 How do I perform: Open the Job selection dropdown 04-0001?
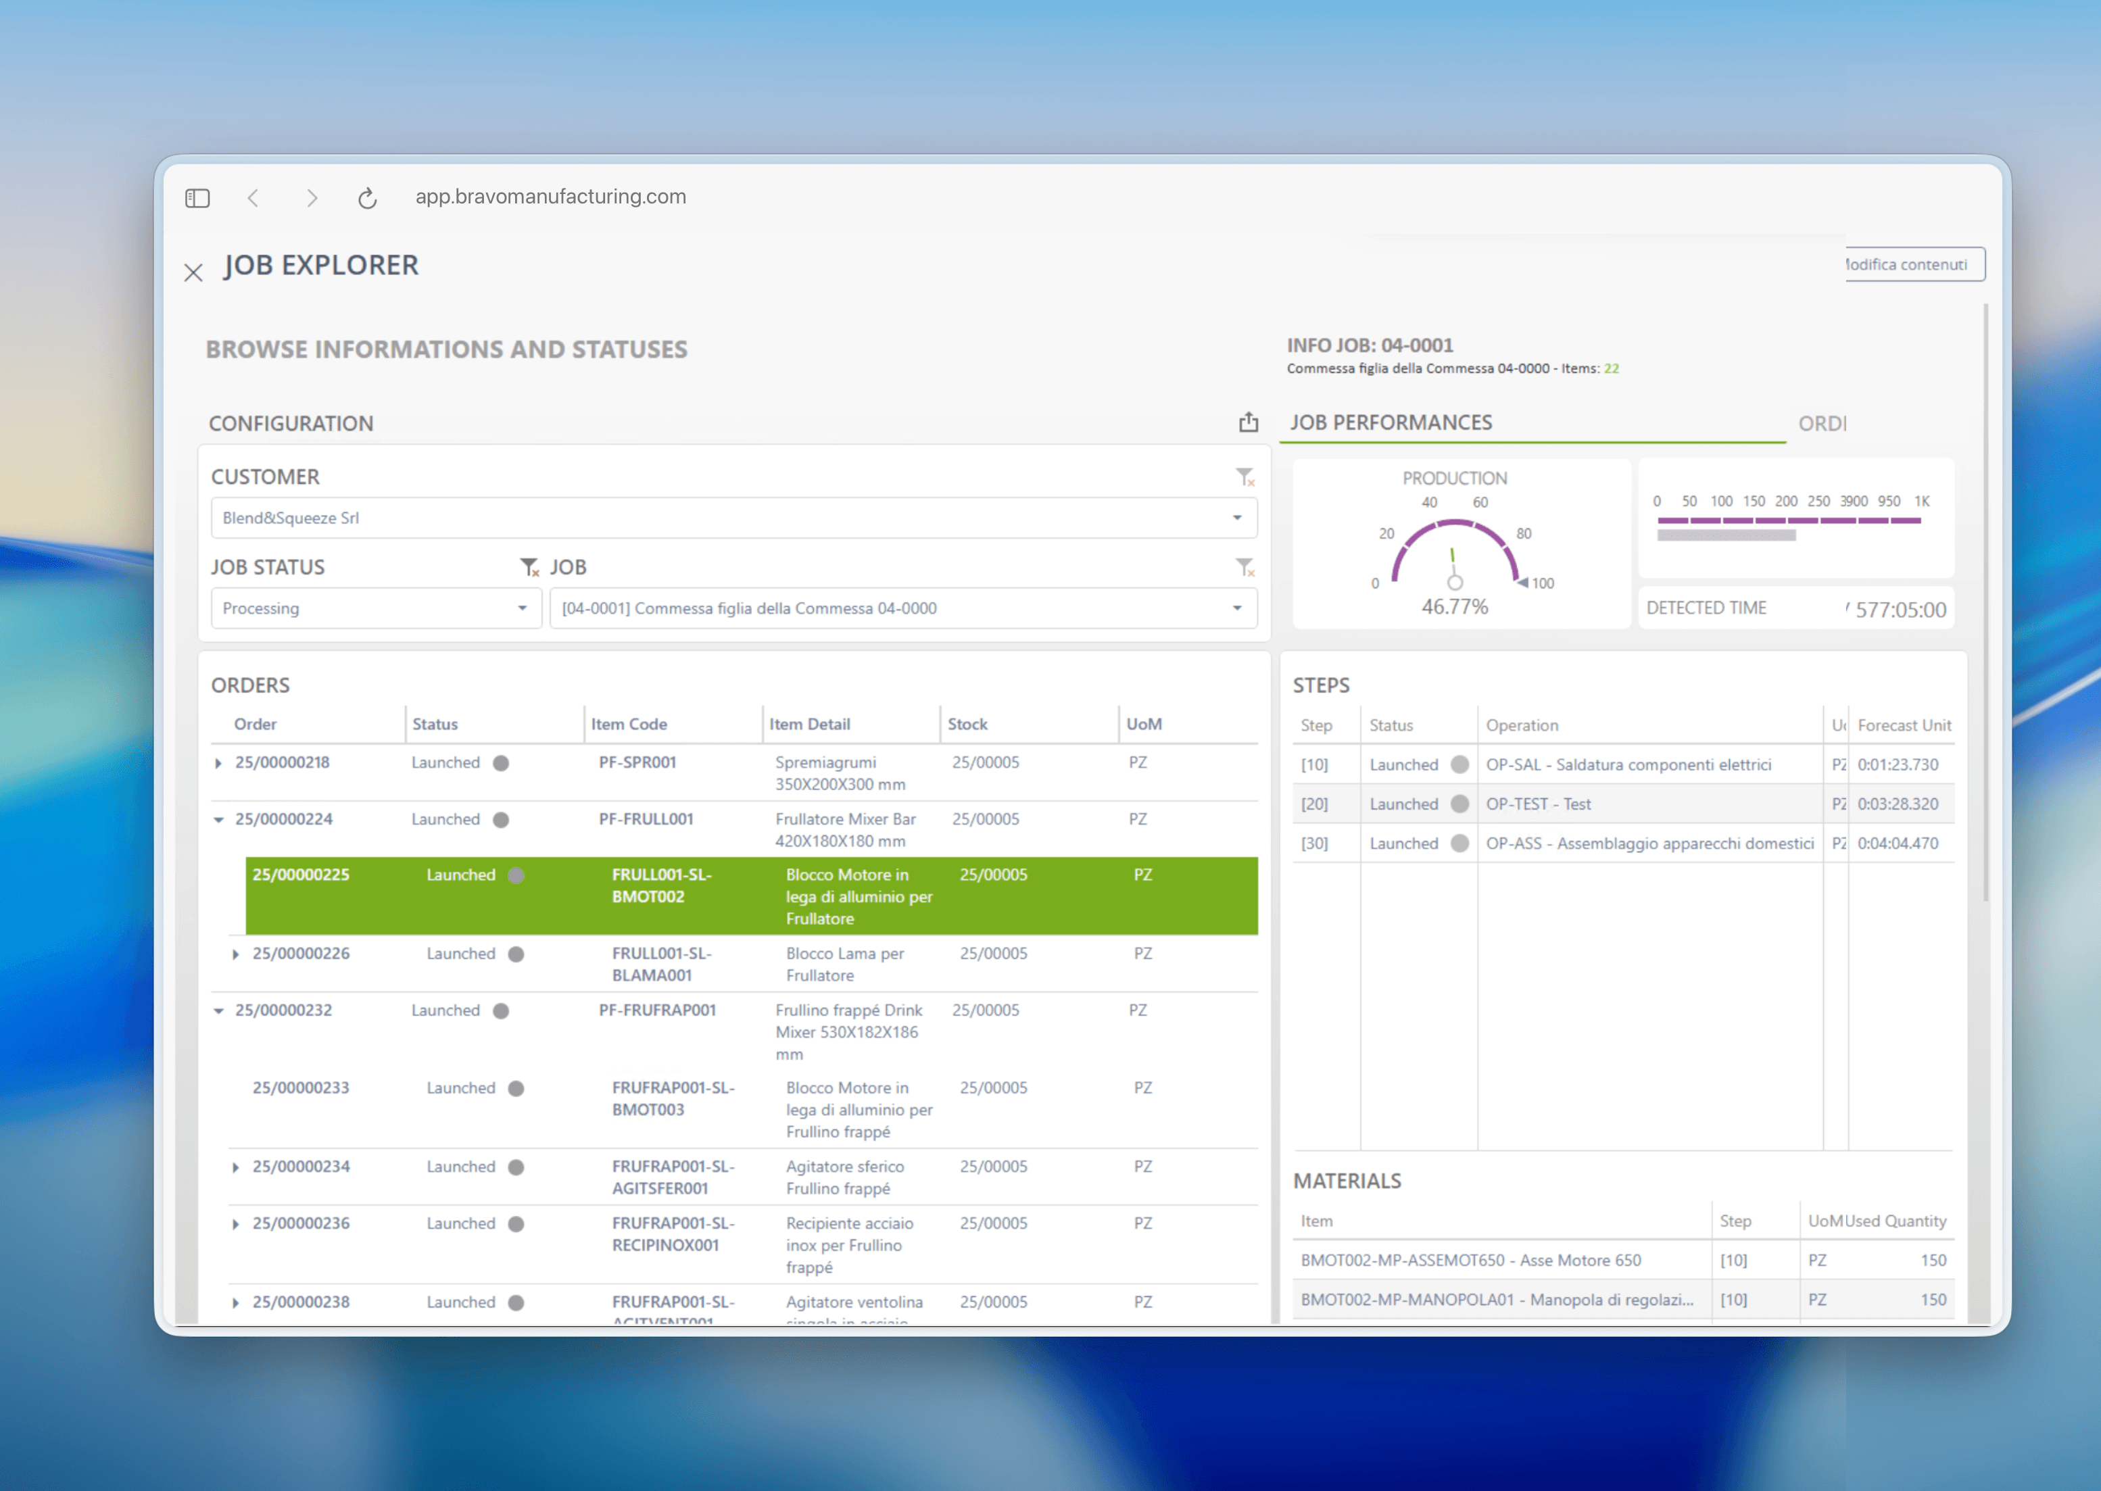904,609
